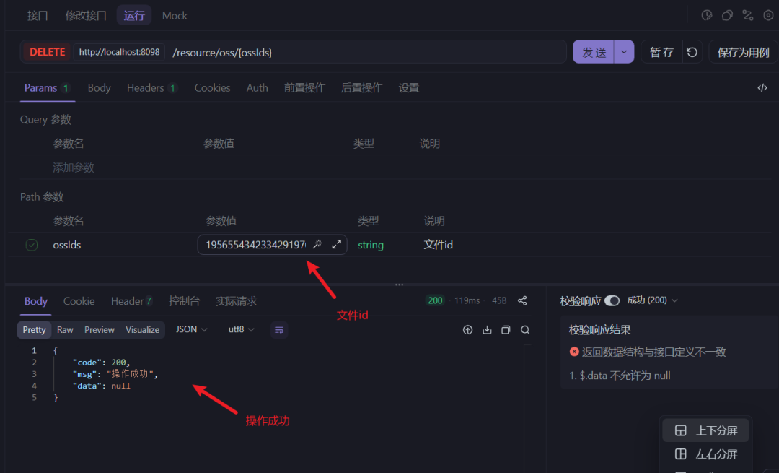Click the upload/extract icon above response body
Image resolution: width=779 pixels, height=473 pixels.
pyautogui.click(x=467, y=330)
